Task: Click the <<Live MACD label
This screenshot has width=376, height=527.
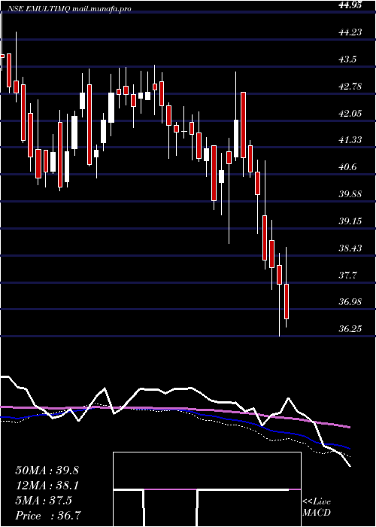Action: [317, 507]
